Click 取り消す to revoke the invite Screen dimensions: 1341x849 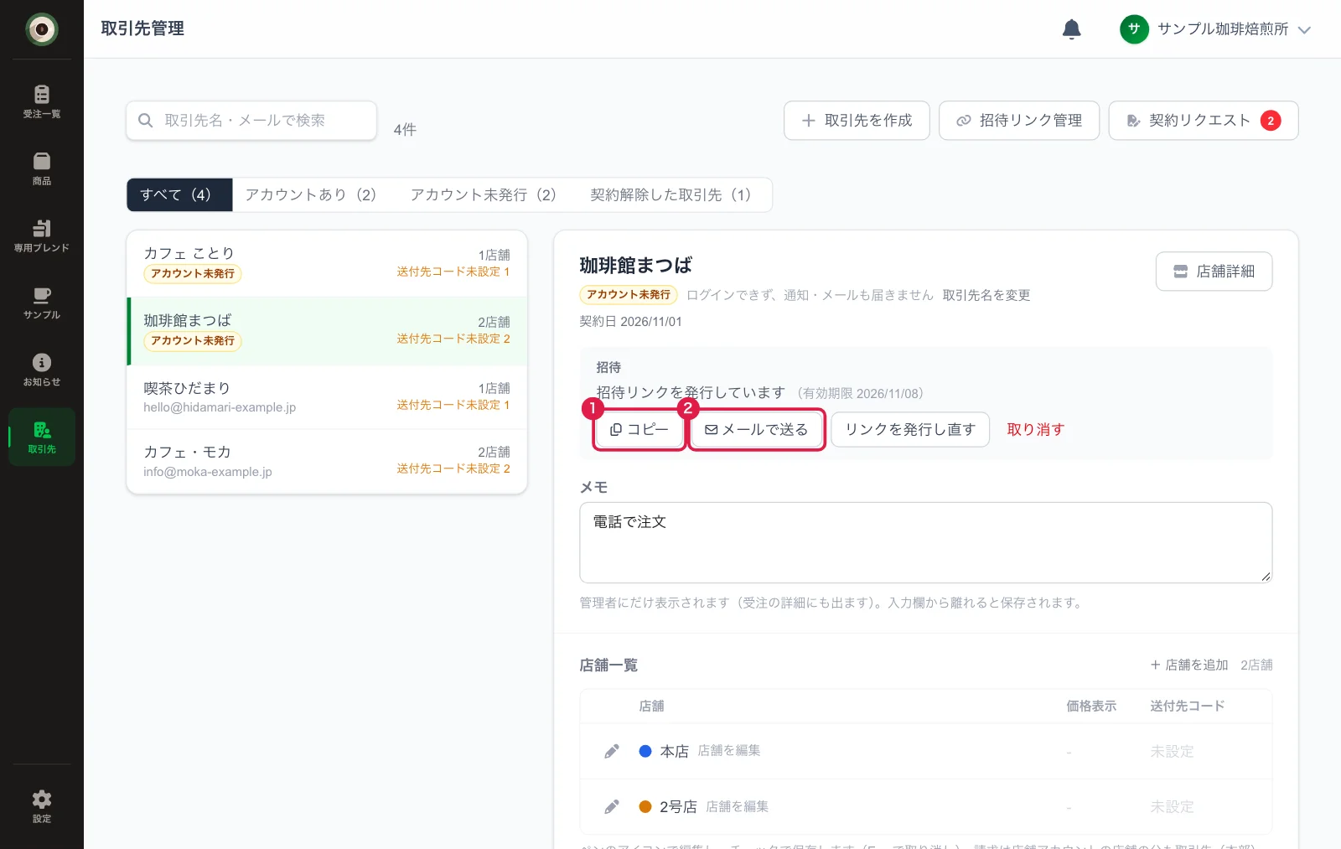pos(1035,430)
